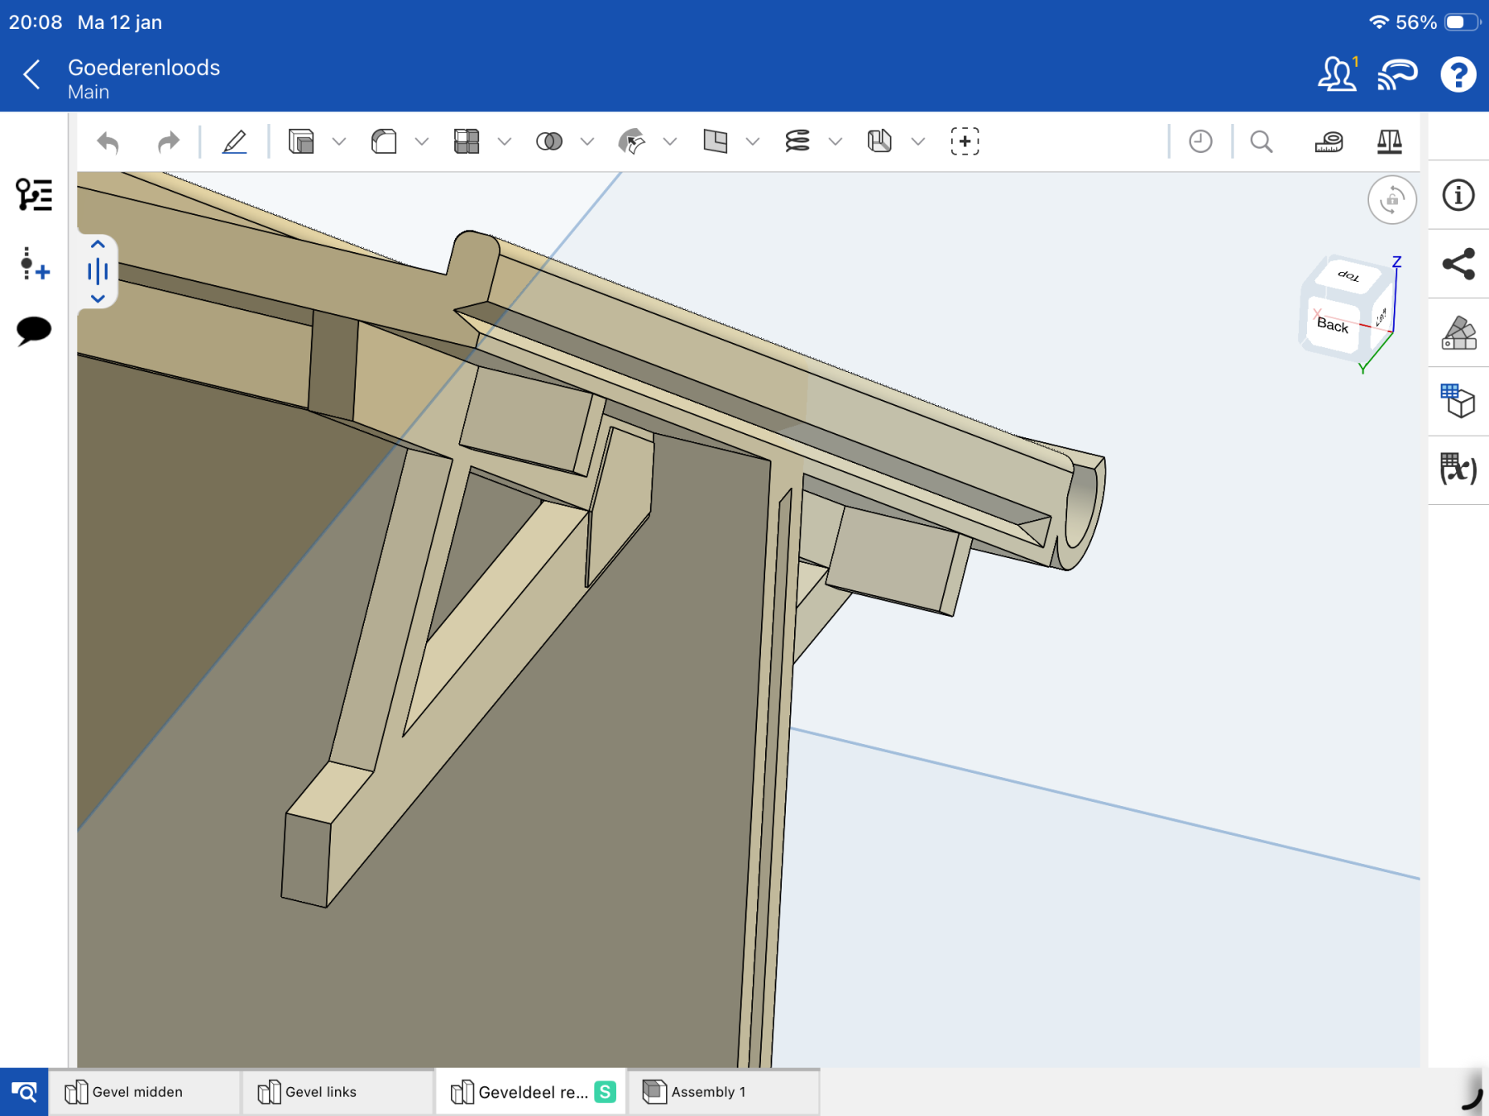1489x1116 pixels.
Task: Expand the Extrude tool dropdown arrow
Action: [x=339, y=142]
